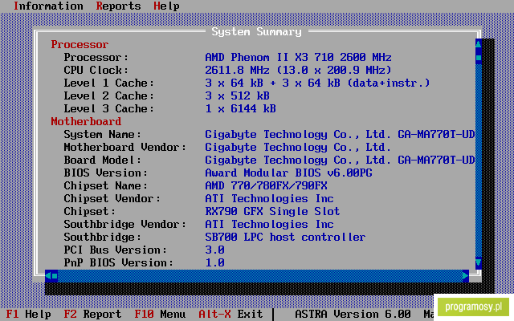Click the 2611.8 MHz CPU clock value
Image resolution: width=514 pixels, height=321 pixels.
(298, 70)
